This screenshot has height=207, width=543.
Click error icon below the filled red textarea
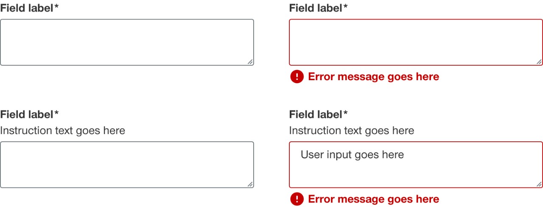pyautogui.click(x=297, y=199)
